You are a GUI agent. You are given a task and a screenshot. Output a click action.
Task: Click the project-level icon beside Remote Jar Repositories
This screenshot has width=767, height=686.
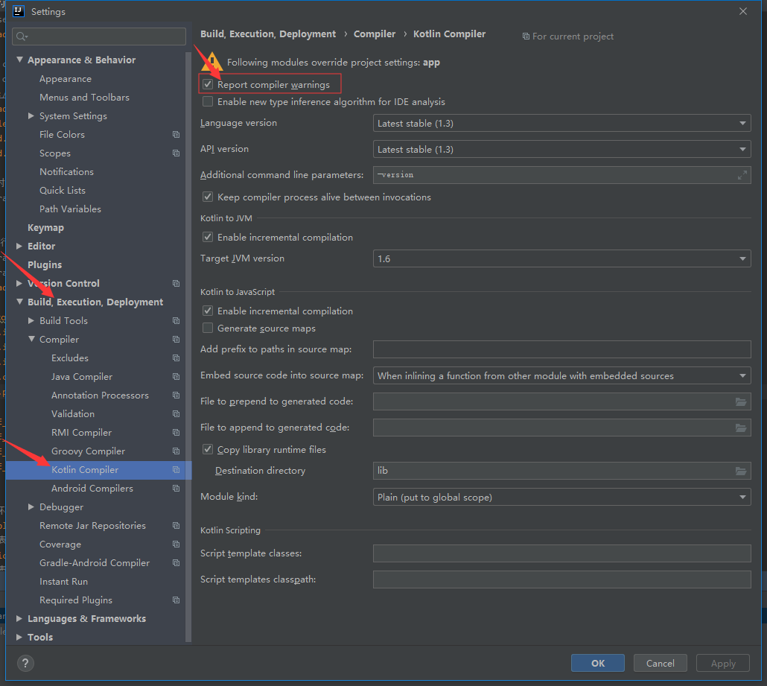176,526
